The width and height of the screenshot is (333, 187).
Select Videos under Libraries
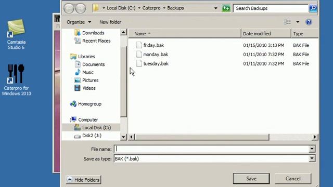click(89, 88)
